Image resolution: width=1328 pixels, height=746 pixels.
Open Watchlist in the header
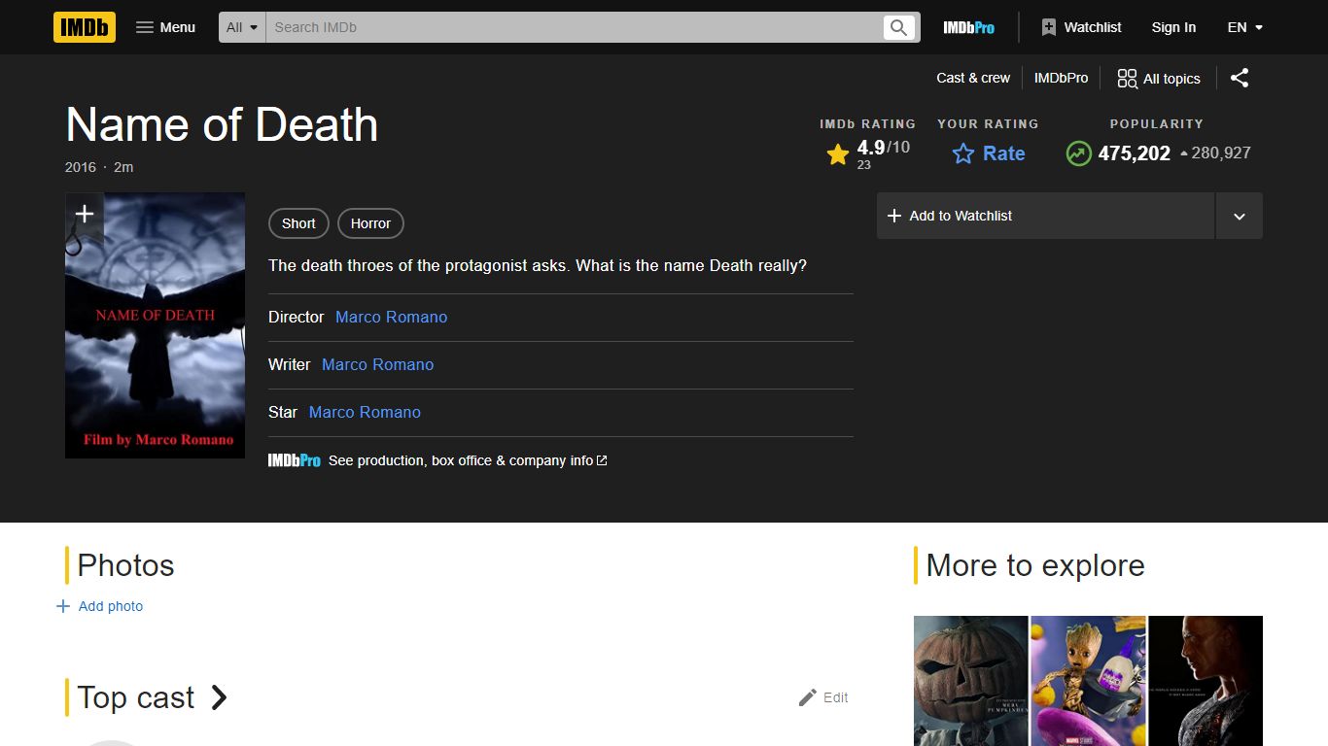tap(1081, 27)
